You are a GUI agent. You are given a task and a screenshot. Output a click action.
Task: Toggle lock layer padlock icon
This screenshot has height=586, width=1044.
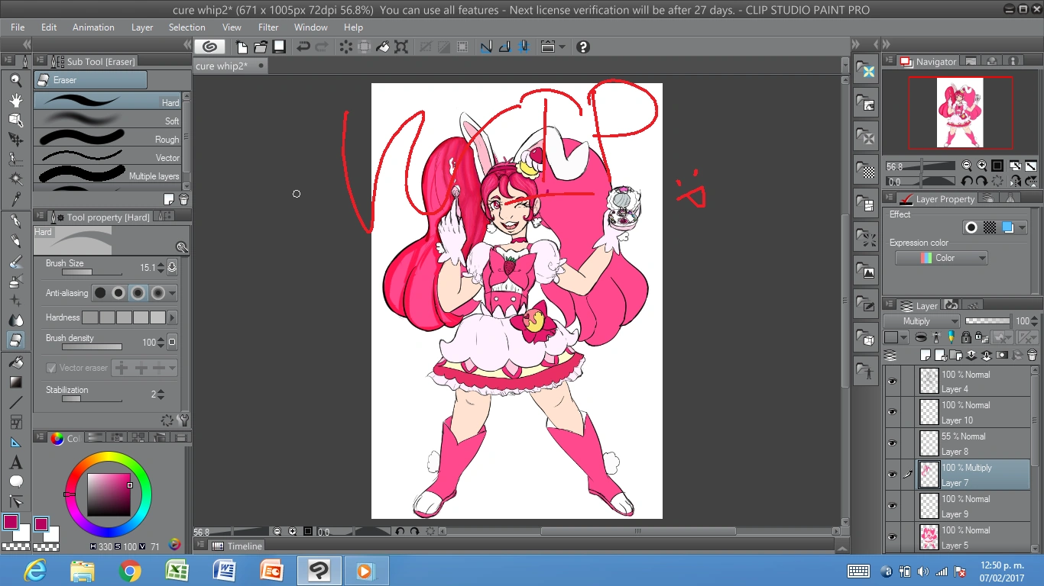pos(966,337)
